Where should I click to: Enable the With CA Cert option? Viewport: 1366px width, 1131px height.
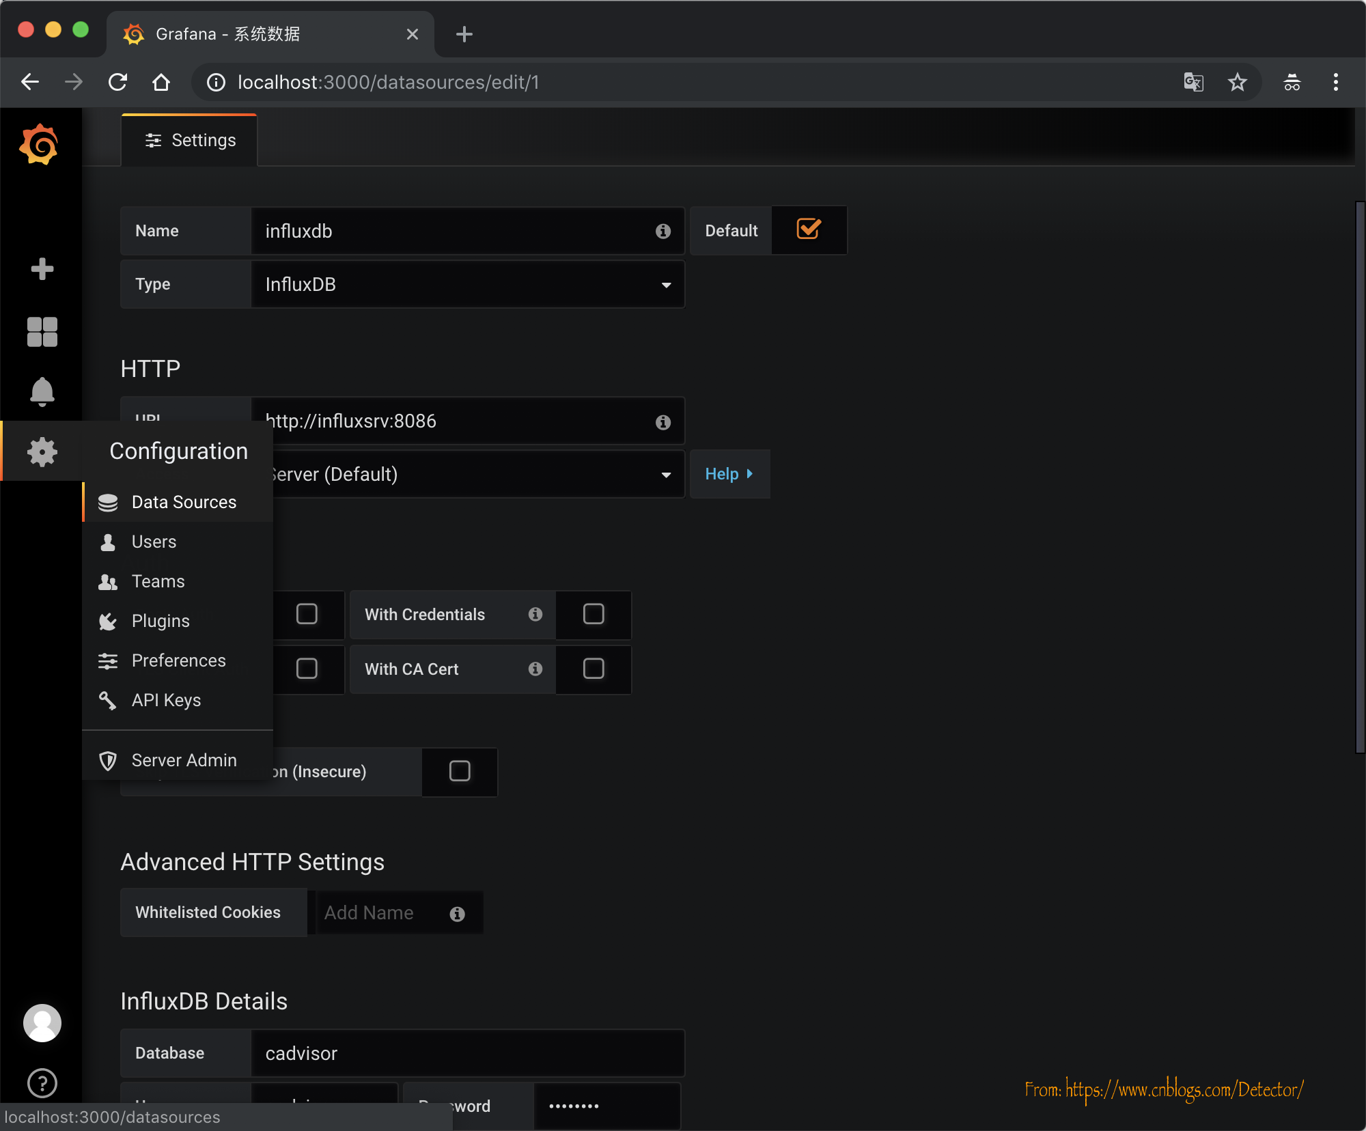(x=593, y=669)
